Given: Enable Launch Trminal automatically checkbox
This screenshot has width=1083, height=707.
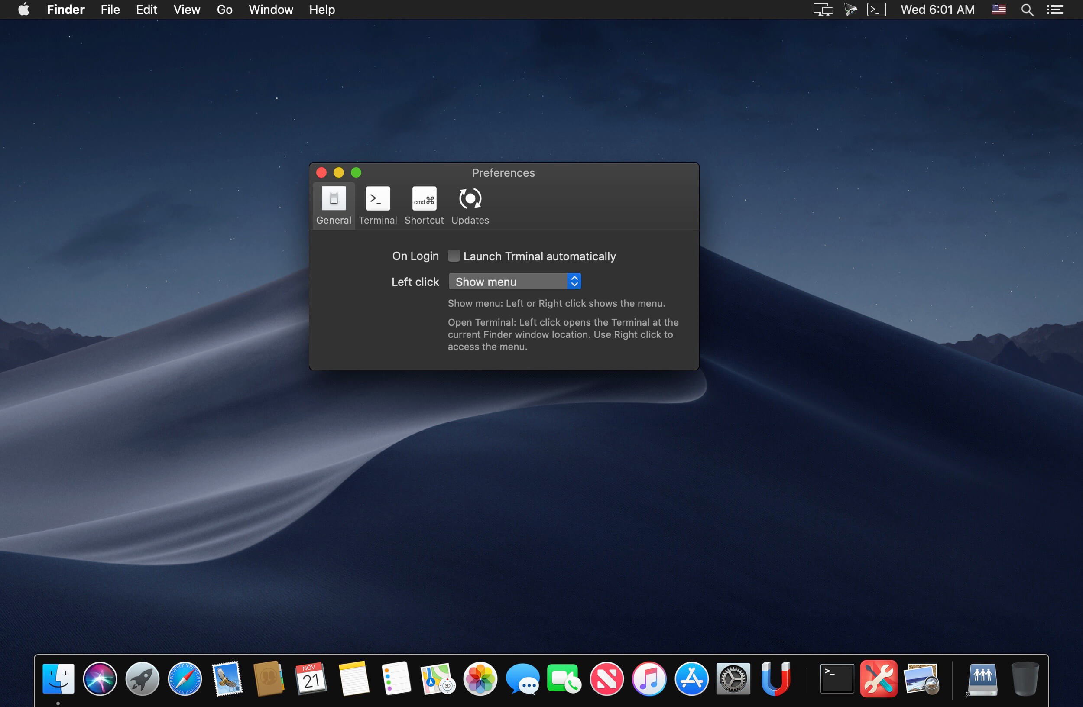Looking at the screenshot, I should pyautogui.click(x=454, y=256).
